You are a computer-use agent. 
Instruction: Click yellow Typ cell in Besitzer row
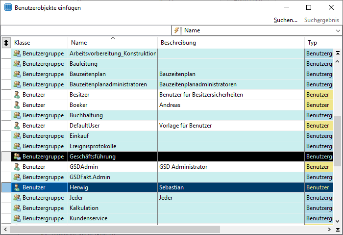click(319, 95)
